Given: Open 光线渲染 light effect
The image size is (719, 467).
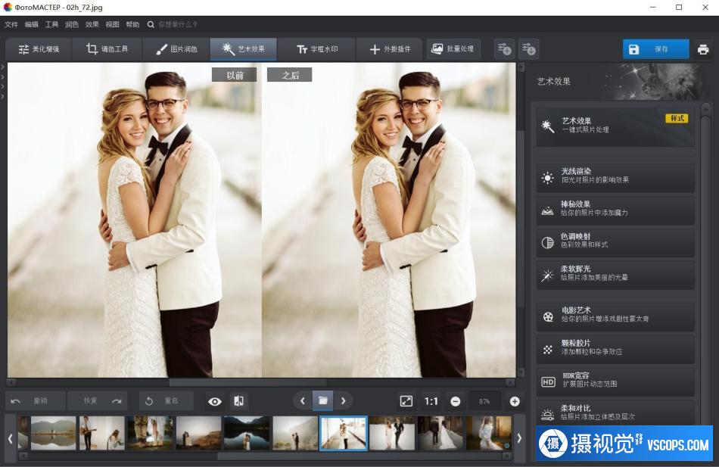Looking at the screenshot, I should pos(615,177).
